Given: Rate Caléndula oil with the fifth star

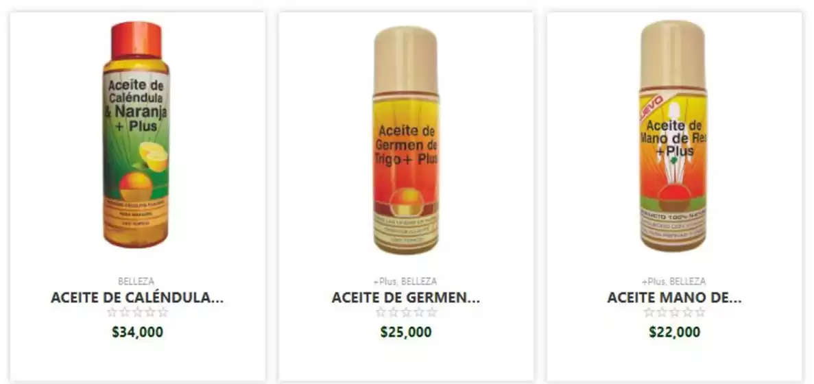Looking at the screenshot, I should (163, 313).
